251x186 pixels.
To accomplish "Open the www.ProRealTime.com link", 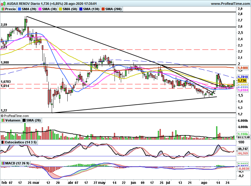I will point(230,4).
